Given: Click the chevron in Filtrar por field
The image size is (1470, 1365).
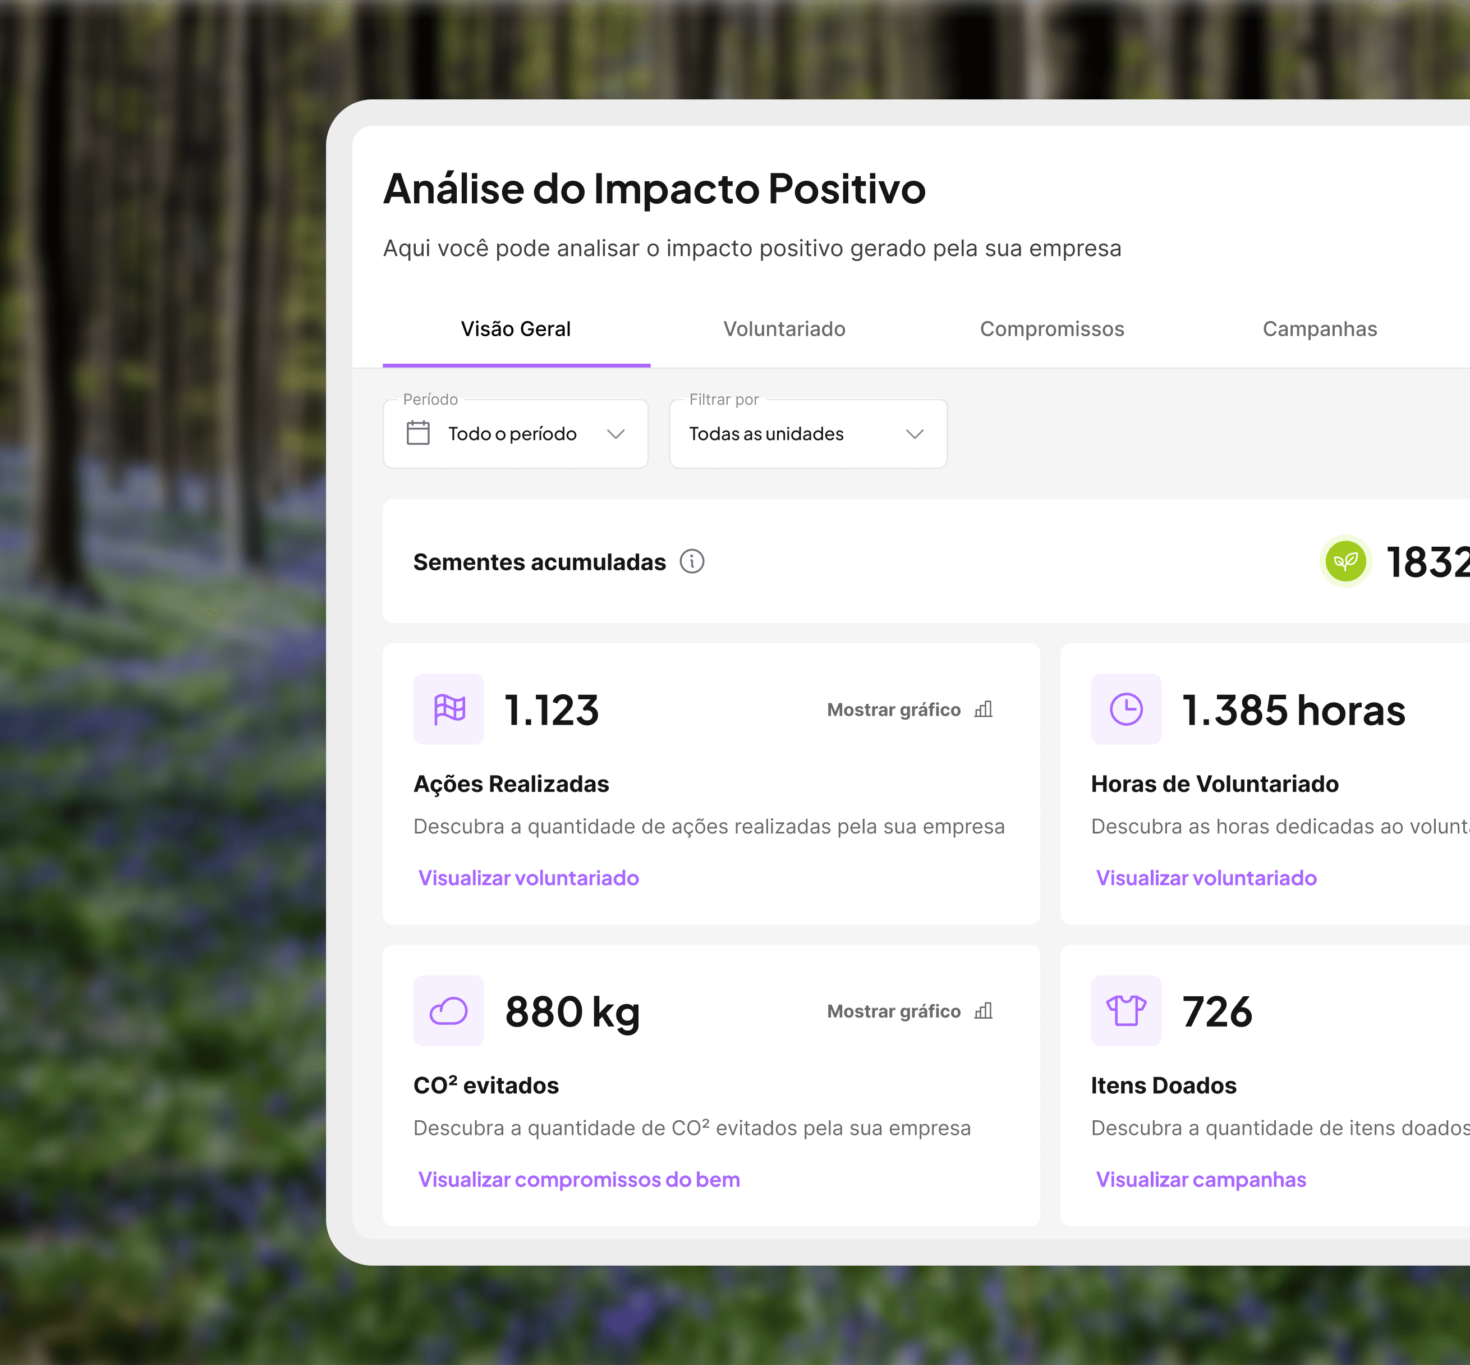Looking at the screenshot, I should coord(915,434).
